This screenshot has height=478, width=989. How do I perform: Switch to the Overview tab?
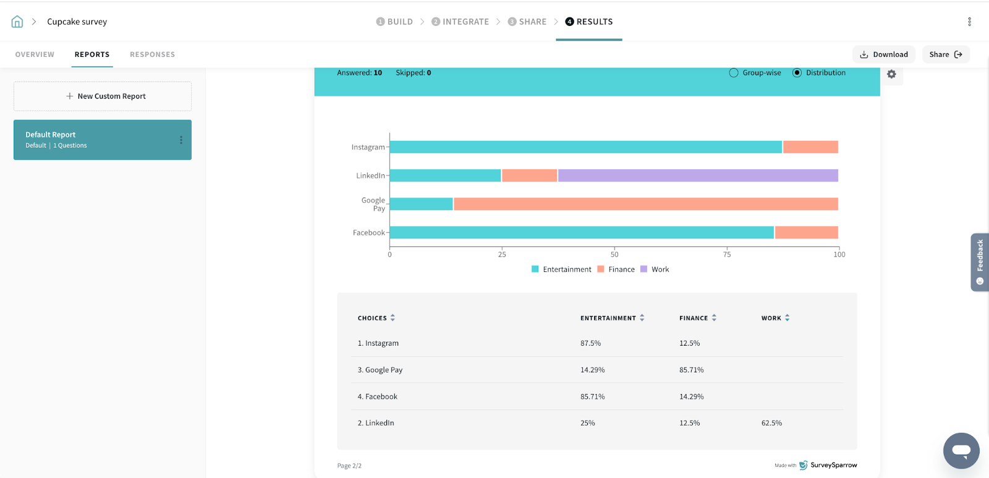(x=35, y=54)
